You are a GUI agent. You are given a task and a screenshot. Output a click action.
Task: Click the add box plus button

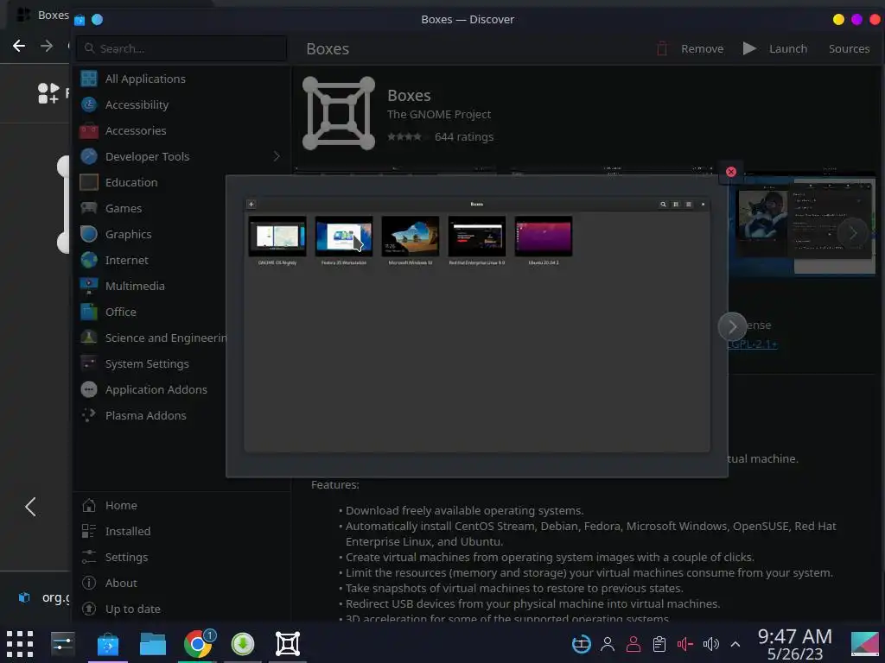tap(251, 204)
